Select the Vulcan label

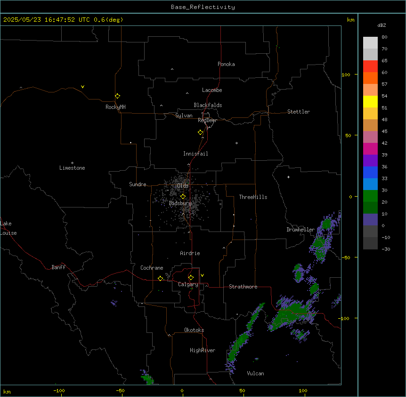[255, 373]
